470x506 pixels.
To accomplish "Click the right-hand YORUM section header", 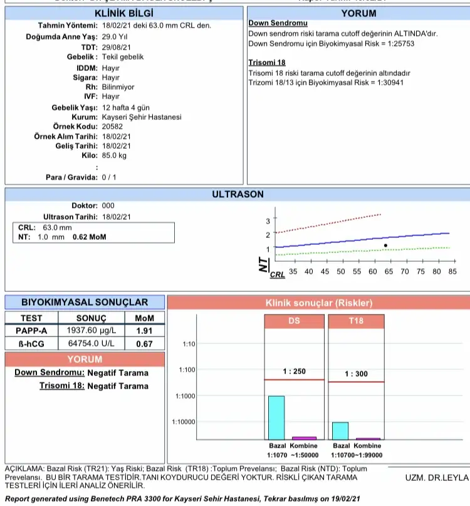I will (358, 13).
